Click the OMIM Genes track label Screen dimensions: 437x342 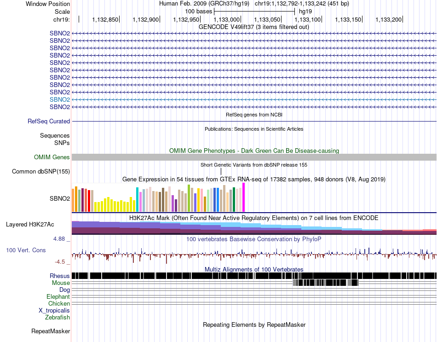pos(52,157)
